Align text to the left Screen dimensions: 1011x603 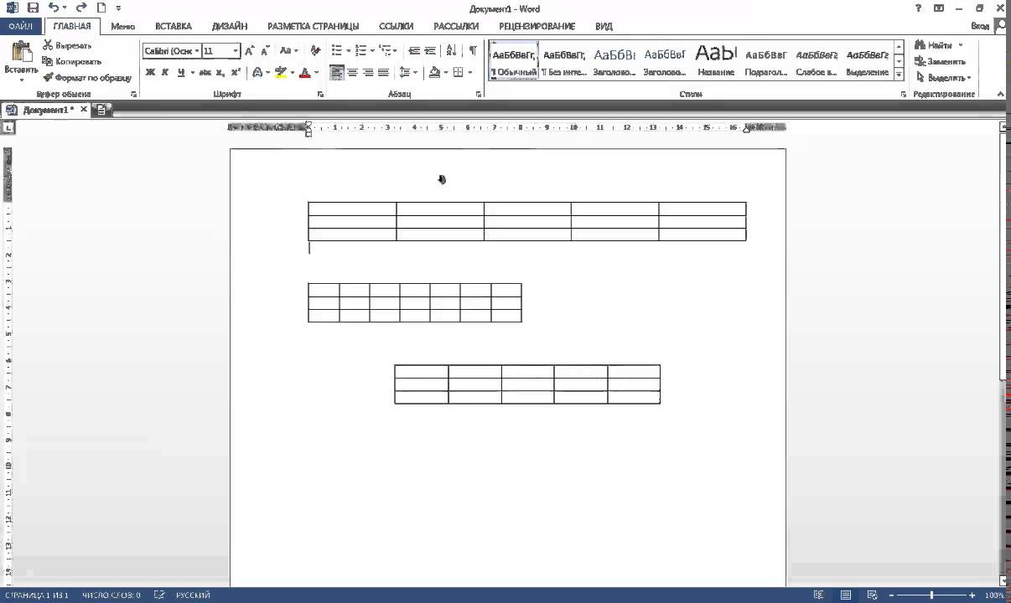tap(337, 73)
